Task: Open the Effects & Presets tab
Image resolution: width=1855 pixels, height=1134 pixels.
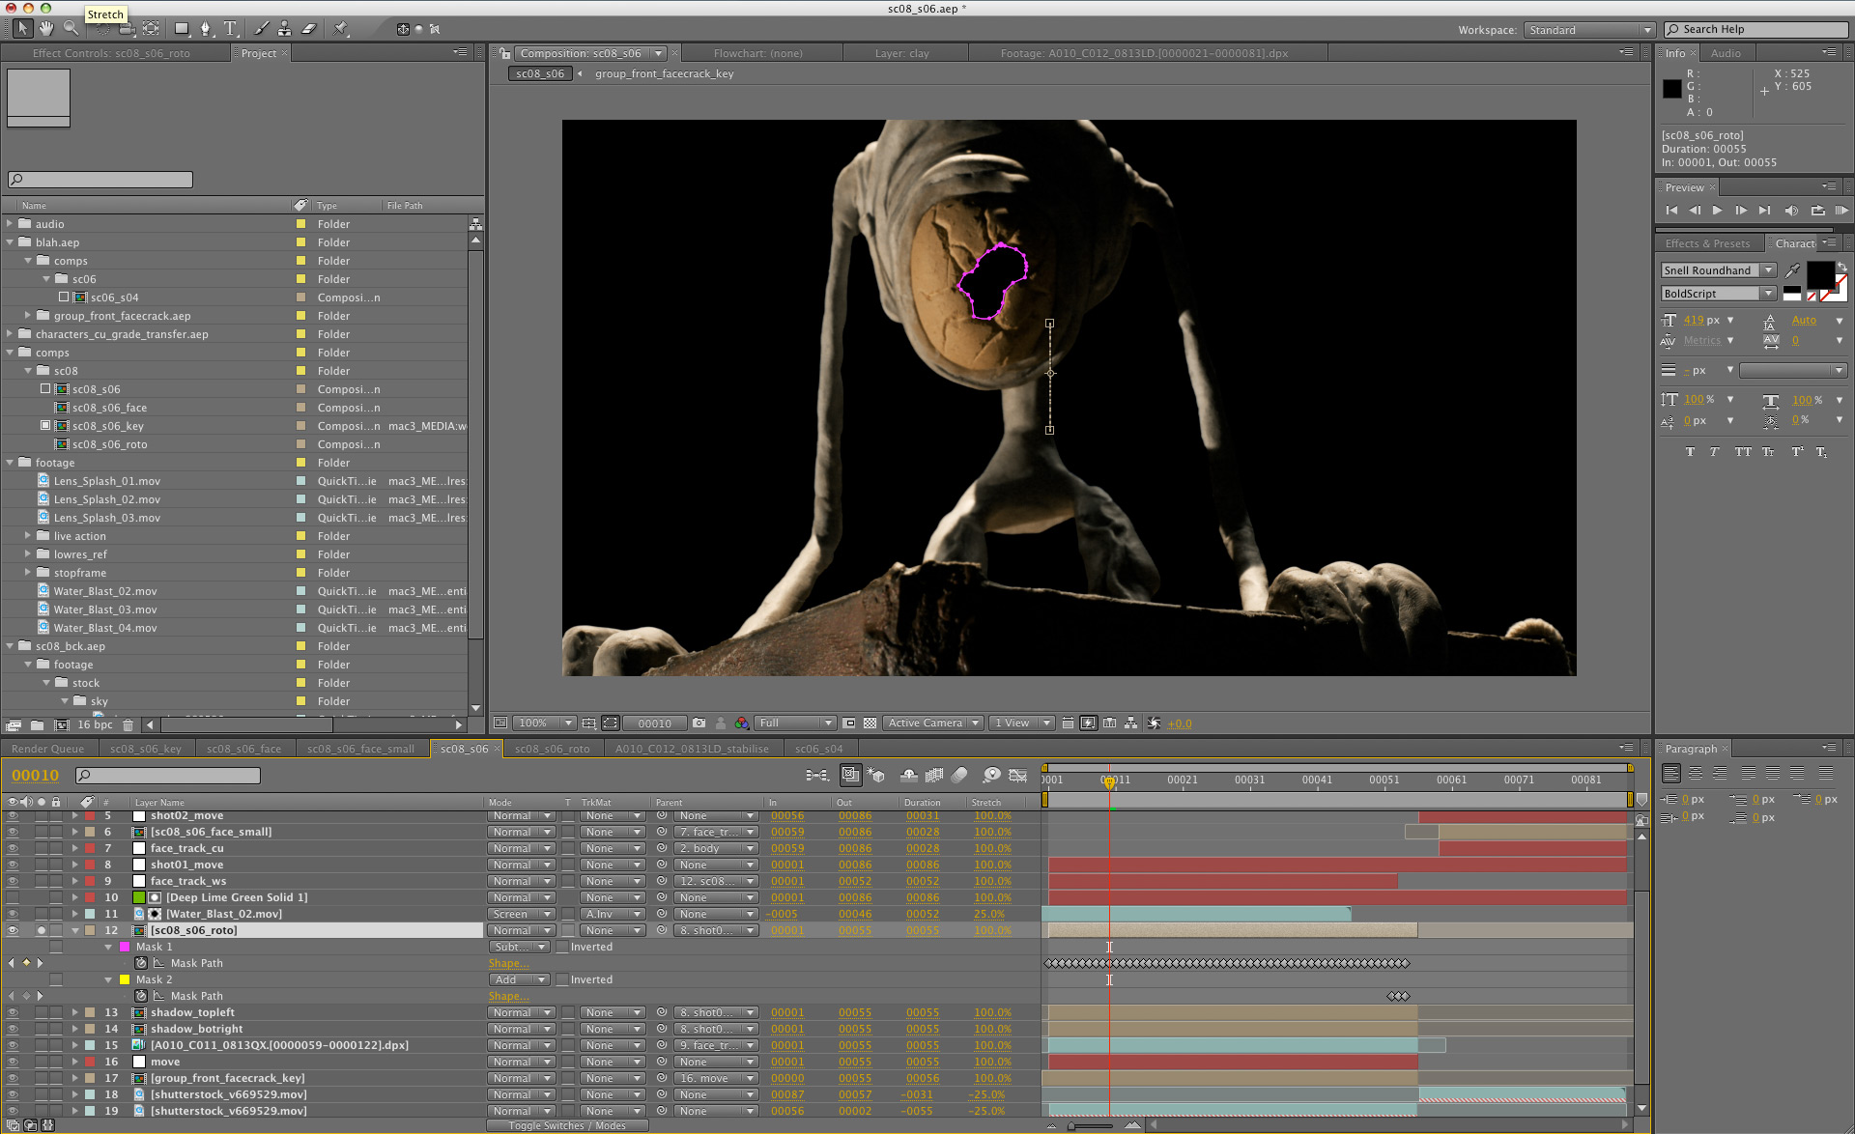Action: tap(1707, 243)
